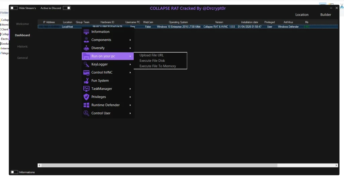Viewport: 344px width, 182px height.
Task: Toggle the Hide Stream's switch
Action: [x=14, y=8]
